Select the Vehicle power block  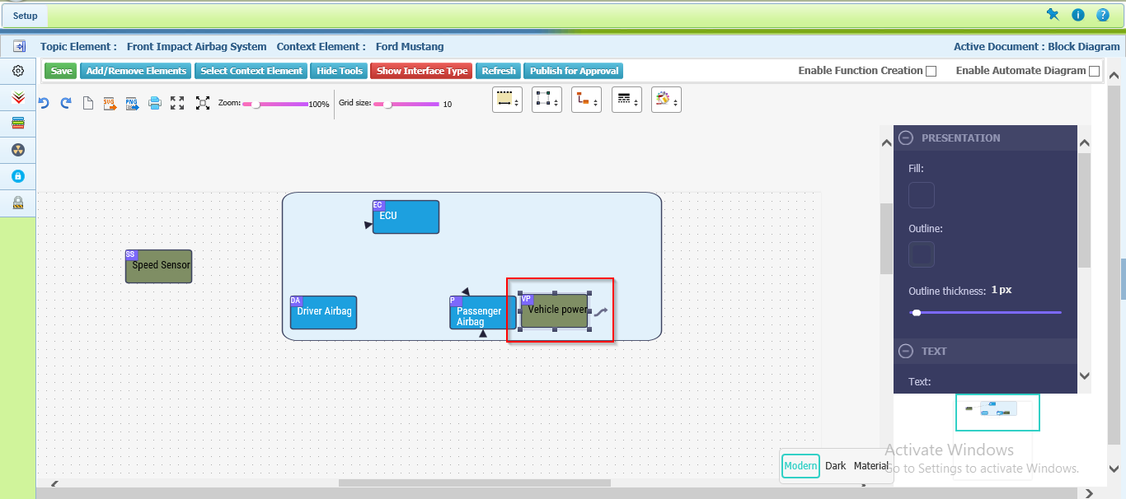coord(555,310)
